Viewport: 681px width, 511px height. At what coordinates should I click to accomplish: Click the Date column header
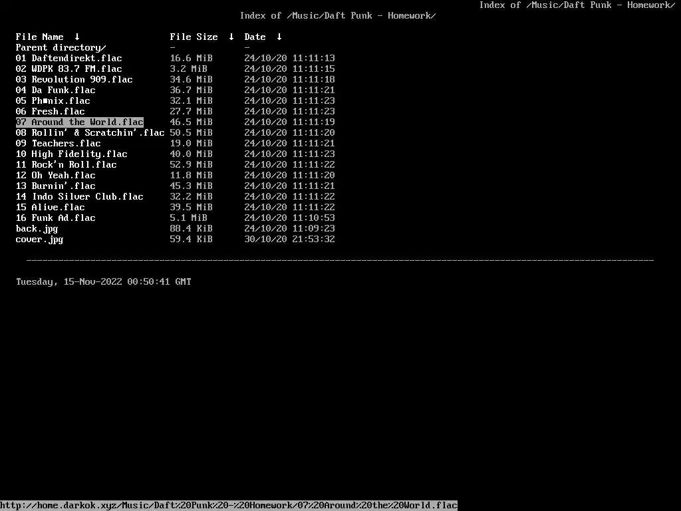click(x=255, y=37)
